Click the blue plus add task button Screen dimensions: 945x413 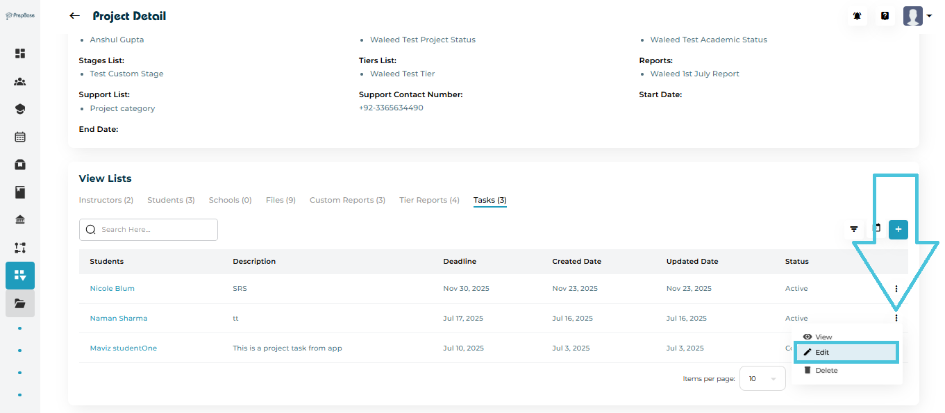point(898,229)
